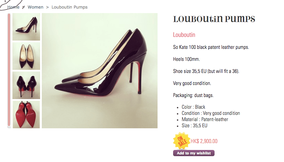284x162 pixels.
Task: Click the pink thumbnail scrollbar
Action: pos(9,71)
